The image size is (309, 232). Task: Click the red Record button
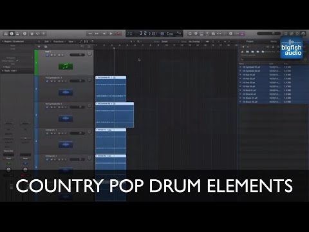[118, 34]
